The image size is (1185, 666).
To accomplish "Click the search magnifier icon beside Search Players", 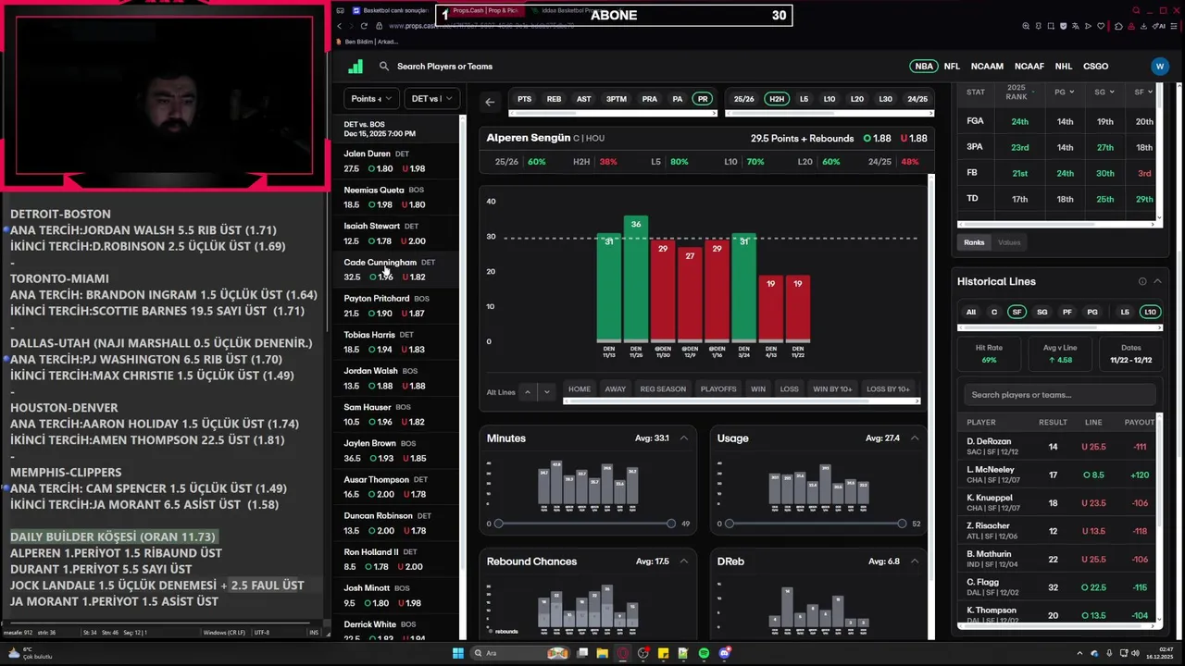I will pos(383,67).
